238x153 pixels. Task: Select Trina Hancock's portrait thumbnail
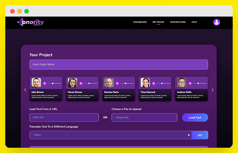pyautogui.click(x=145, y=82)
